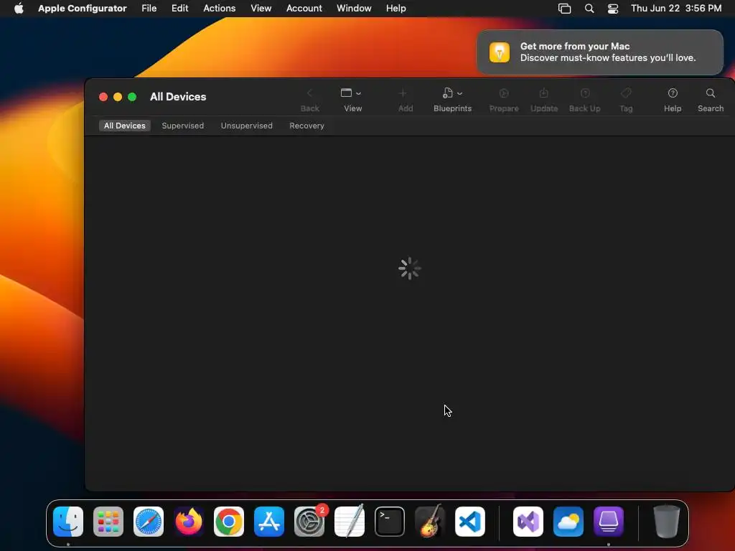Open the Edit menu
This screenshot has height=551, width=735.
coord(179,8)
